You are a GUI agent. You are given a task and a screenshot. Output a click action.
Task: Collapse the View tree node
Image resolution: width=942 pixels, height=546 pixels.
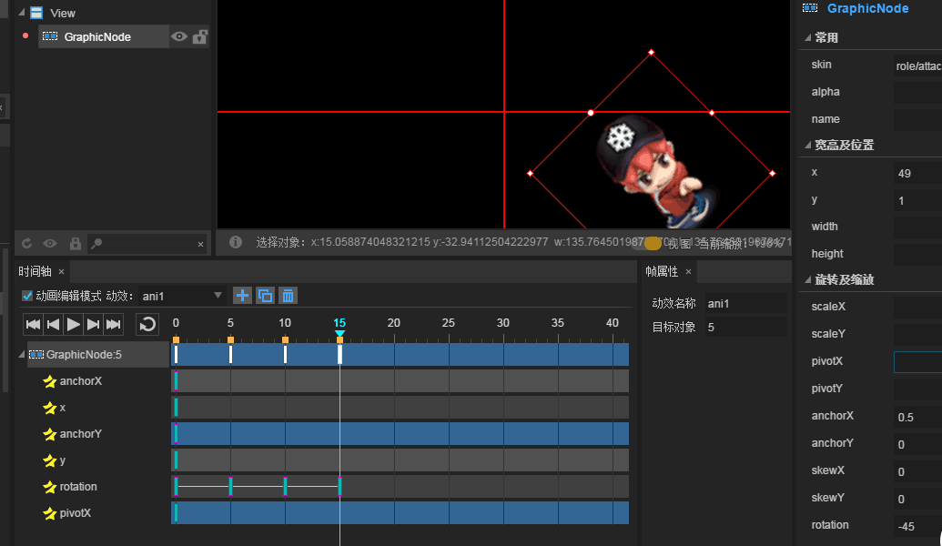22,13
